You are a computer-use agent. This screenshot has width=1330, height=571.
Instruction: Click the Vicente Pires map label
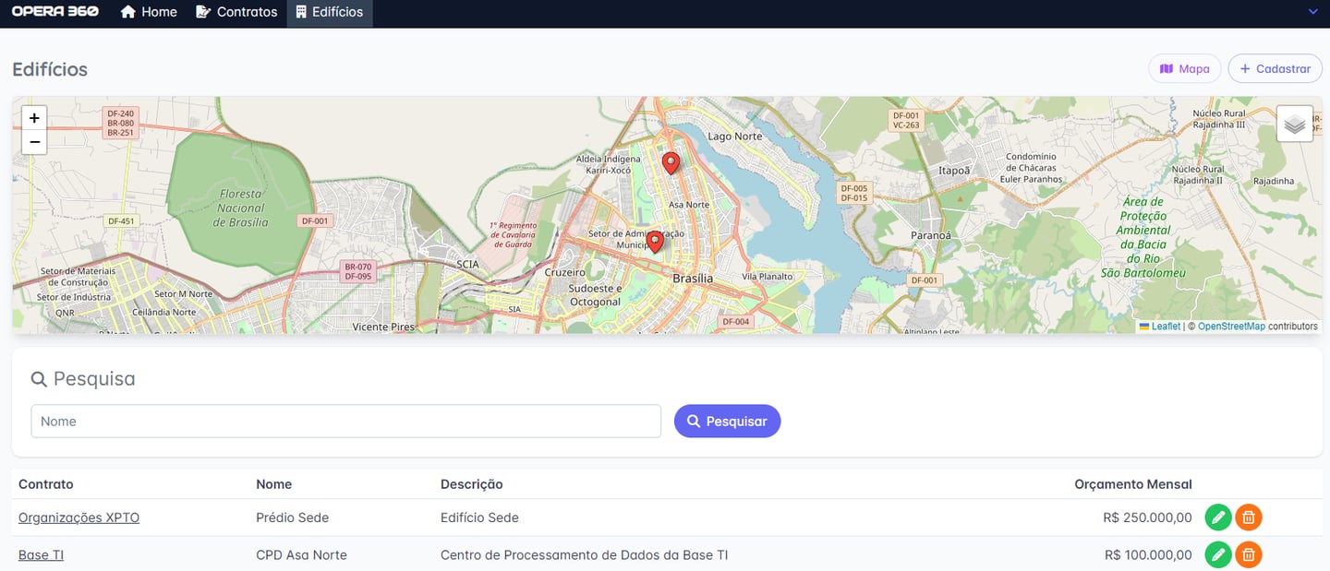(383, 327)
